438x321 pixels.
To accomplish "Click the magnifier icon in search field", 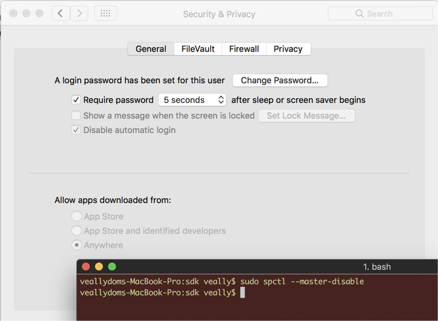I will 359,14.
